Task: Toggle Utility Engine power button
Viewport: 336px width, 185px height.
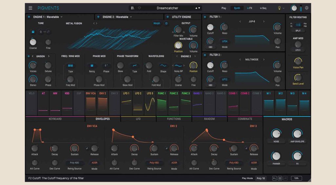Action: [x=168, y=17]
